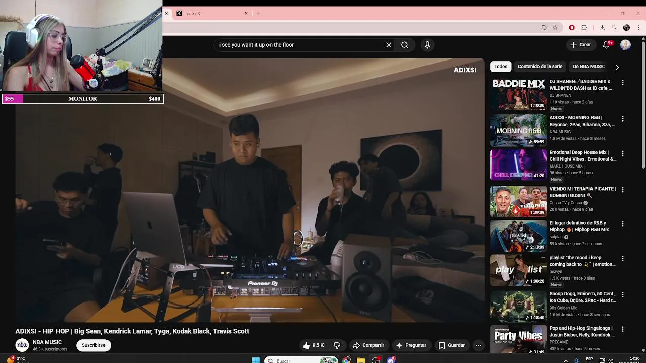Viewport: 646px width, 363px height.
Task: Open options for Emotional Deep House Mix
Action: pyautogui.click(x=622, y=153)
